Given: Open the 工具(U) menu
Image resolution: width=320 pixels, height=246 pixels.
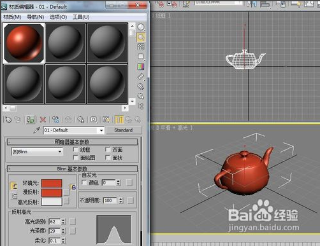Looking at the screenshot, I should pyautogui.click(x=81, y=17).
